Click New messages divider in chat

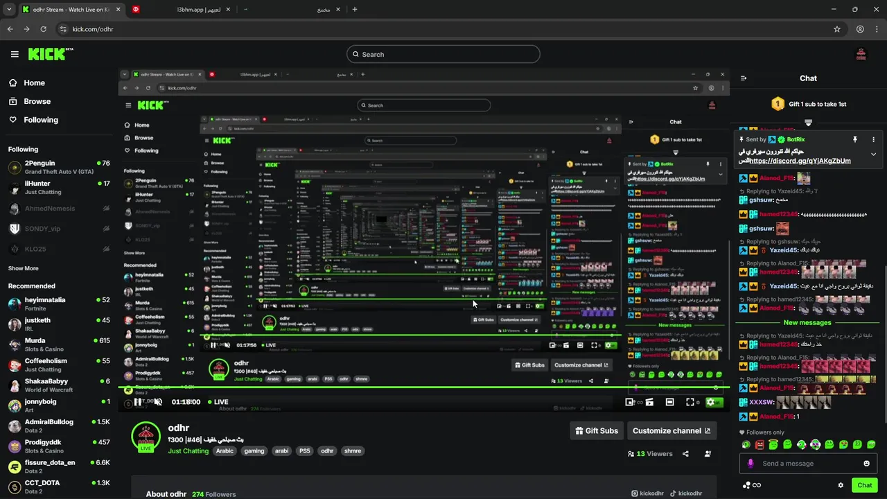[x=807, y=322]
